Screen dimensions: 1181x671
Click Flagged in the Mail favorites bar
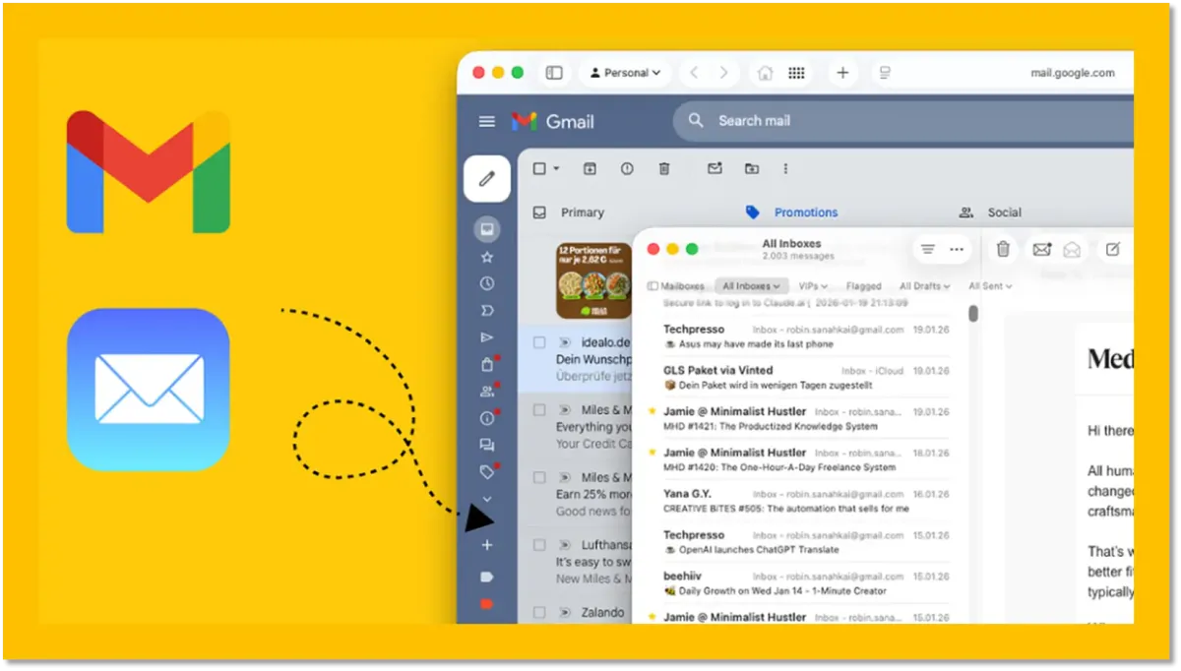(863, 286)
